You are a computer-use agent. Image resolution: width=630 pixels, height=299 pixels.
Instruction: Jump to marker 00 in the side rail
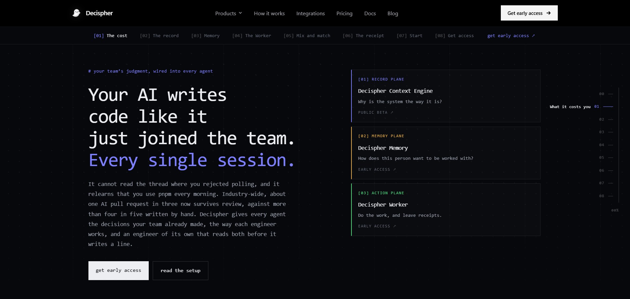(606, 94)
